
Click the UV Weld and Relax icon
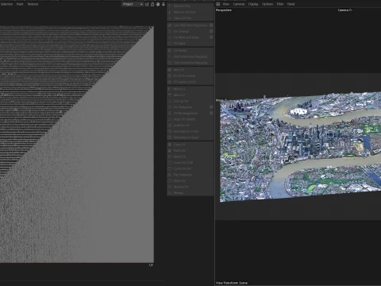tap(170, 37)
